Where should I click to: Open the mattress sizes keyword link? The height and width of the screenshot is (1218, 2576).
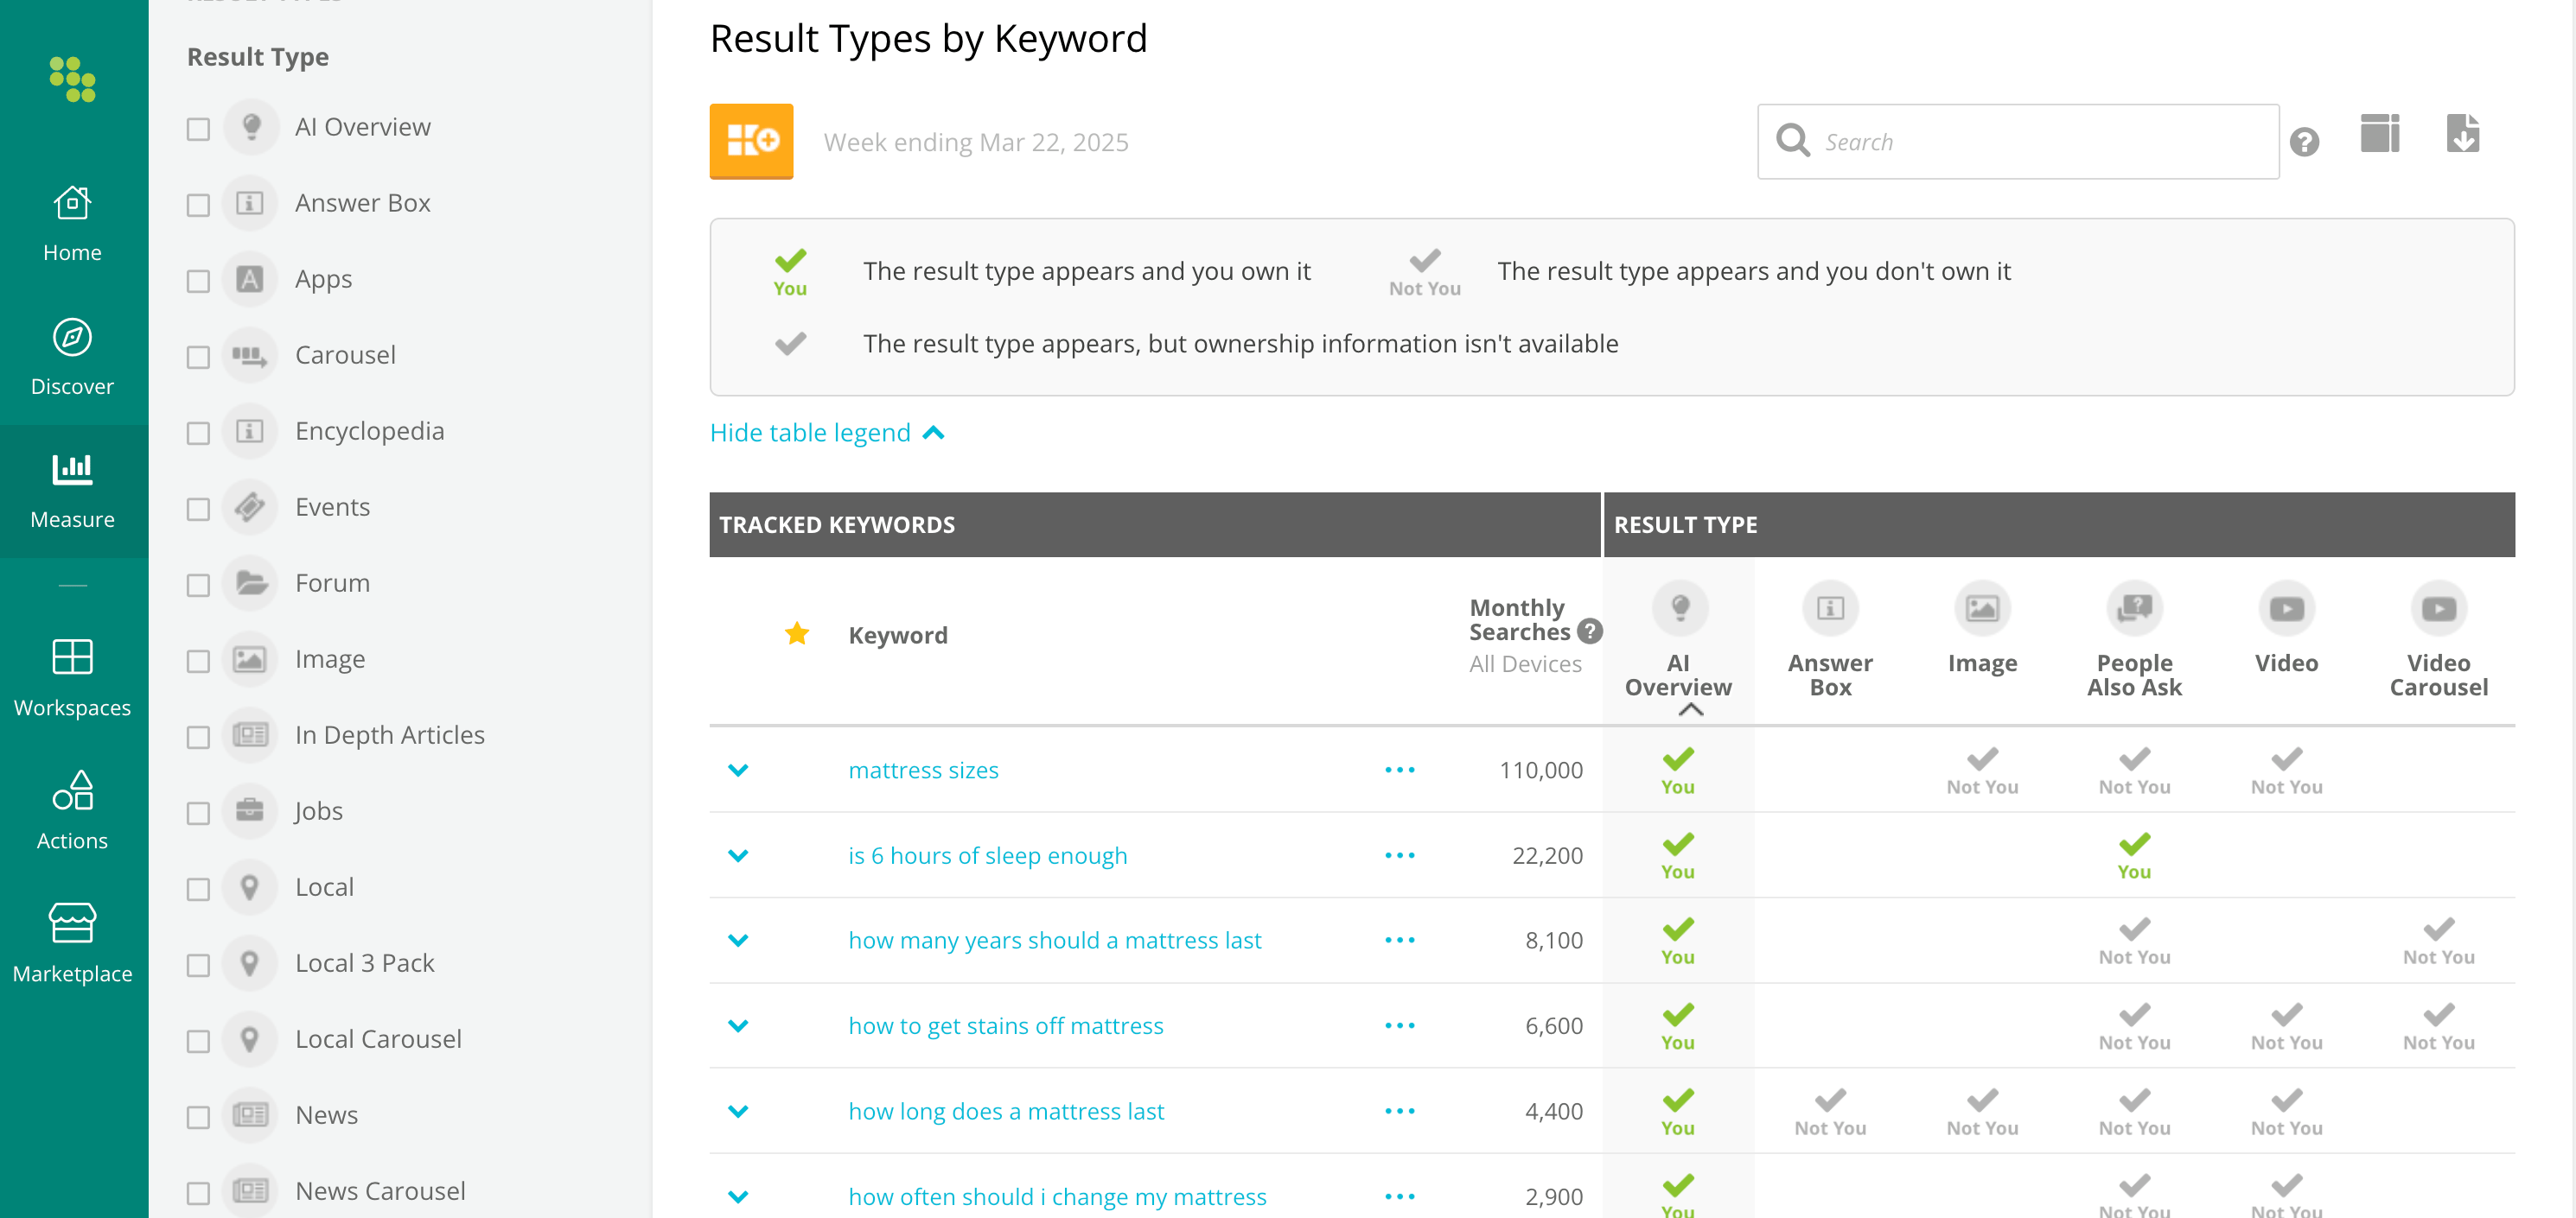pyautogui.click(x=923, y=771)
